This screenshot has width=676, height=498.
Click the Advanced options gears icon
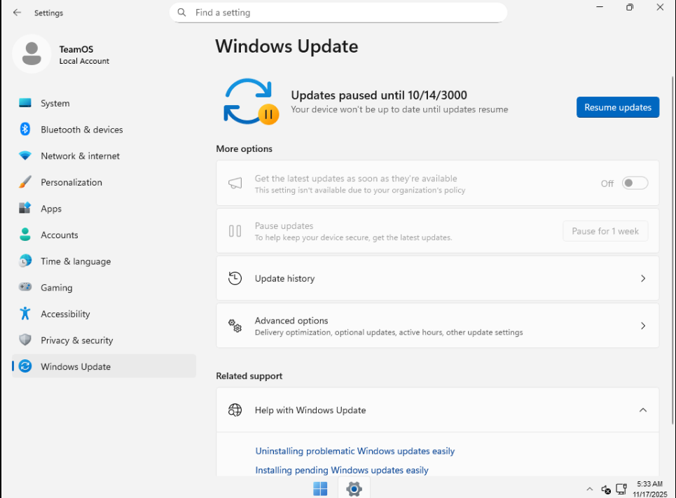235,326
